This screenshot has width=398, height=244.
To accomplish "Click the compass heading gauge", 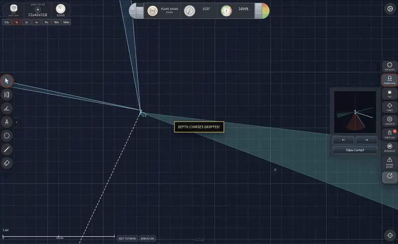I will tap(190, 11).
